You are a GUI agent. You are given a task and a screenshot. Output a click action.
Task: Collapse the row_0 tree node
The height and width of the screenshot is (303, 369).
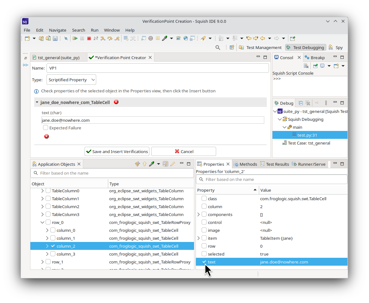coord(42,222)
